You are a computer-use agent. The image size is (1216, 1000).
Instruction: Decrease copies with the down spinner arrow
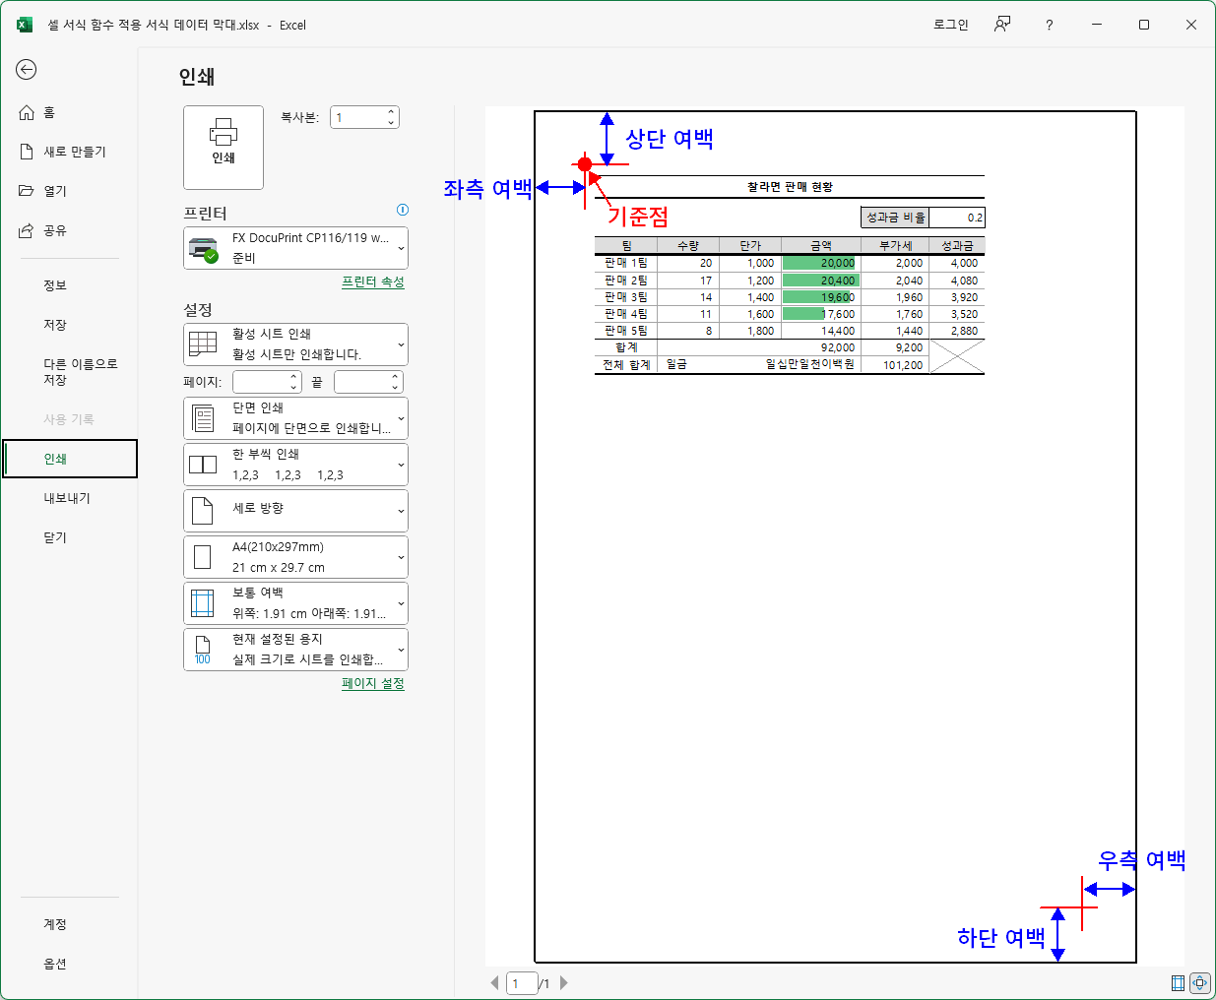391,123
